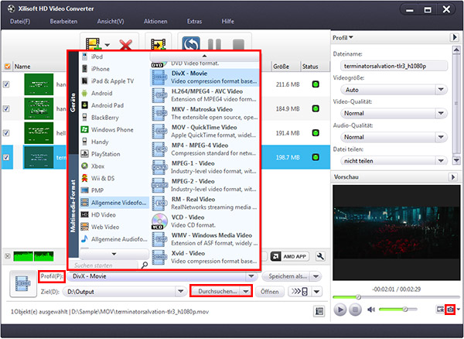Click the volume slider in preview
Image resolution: width=464 pixels, height=339 pixels.
pos(397,309)
